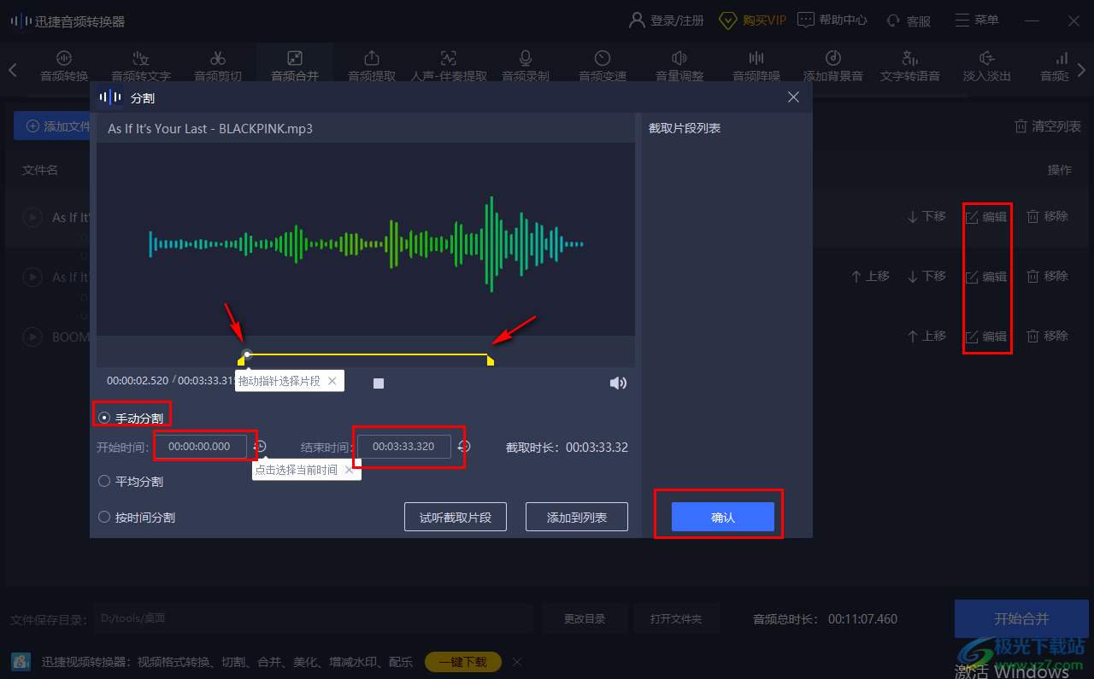
Task: Click 打开文件夹 button
Action: (676, 618)
